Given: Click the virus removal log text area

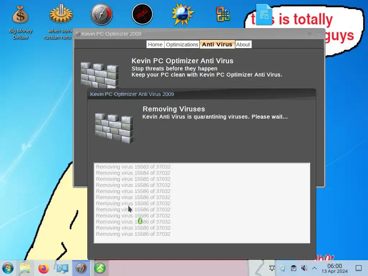Looking at the screenshot, I should 202,203.
